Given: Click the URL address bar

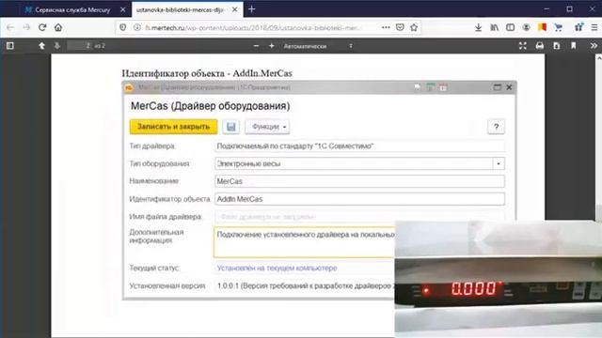Looking at the screenshot, I should pos(253,27).
